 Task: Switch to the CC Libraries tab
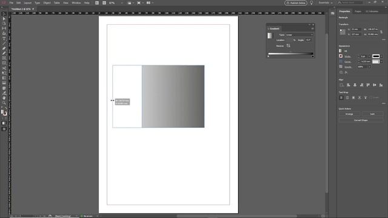[x=372, y=12]
